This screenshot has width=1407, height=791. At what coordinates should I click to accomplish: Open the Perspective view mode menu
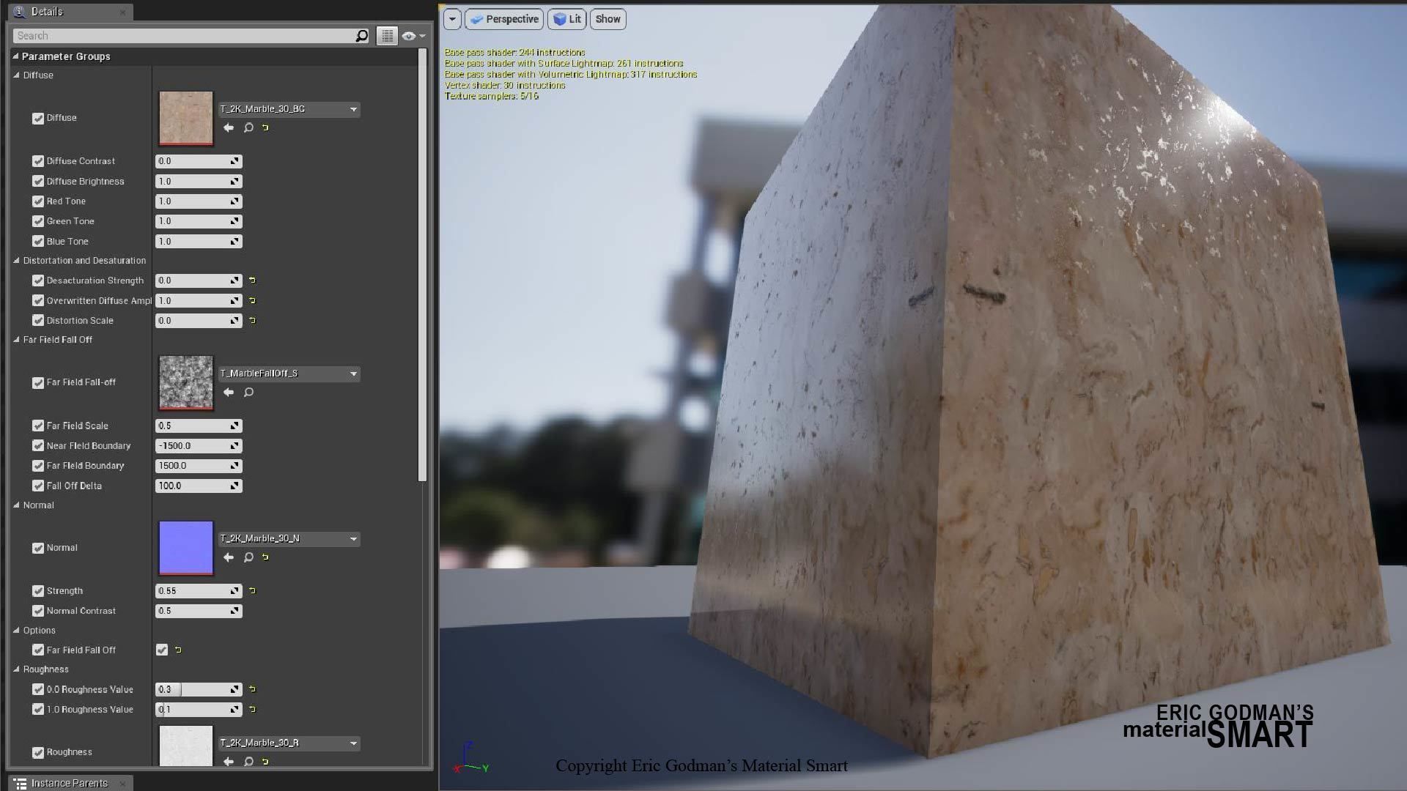504,19
